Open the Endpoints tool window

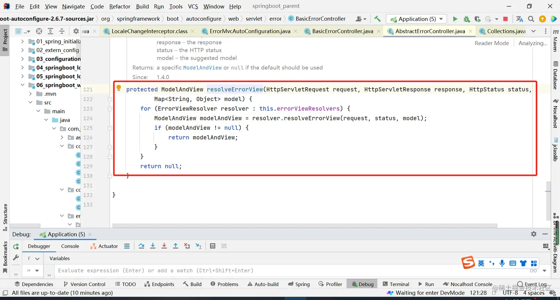tap(159, 284)
